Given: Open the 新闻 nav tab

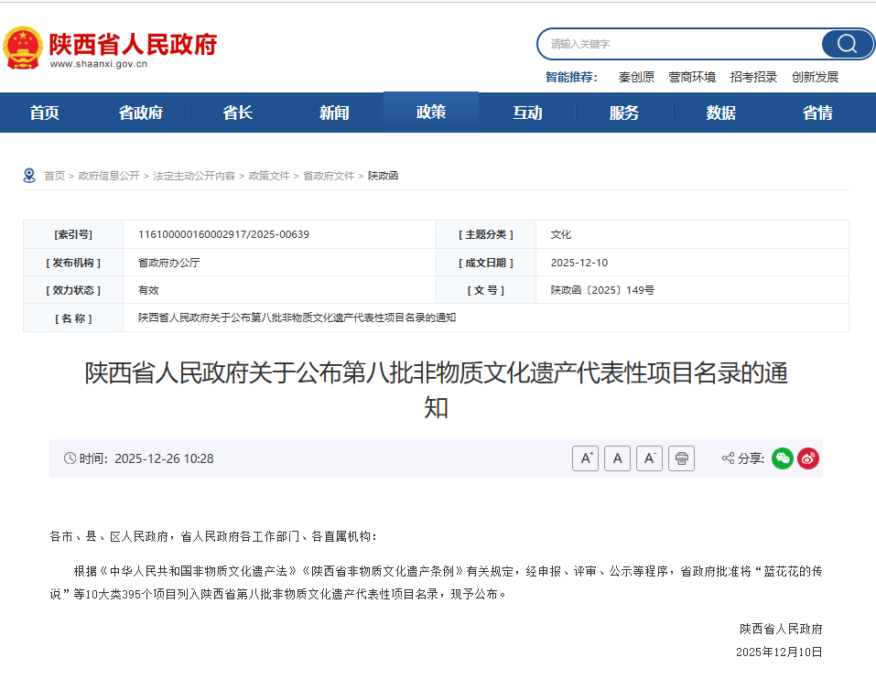Looking at the screenshot, I should point(334,113).
